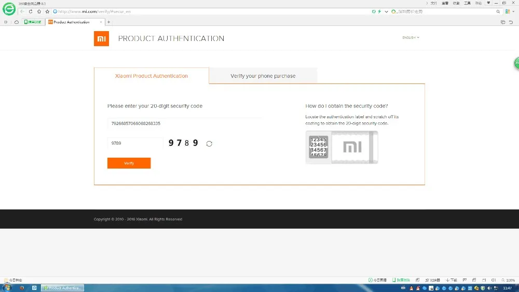Switch to the green mobile tab
The height and width of the screenshot is (292, 519).
(x=33, y=22)
